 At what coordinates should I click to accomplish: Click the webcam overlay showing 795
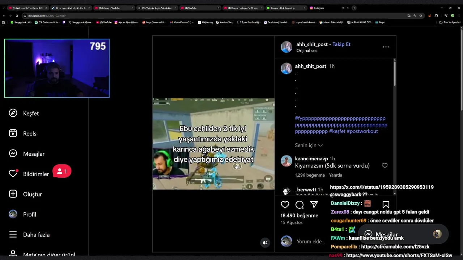pos(57,68)
